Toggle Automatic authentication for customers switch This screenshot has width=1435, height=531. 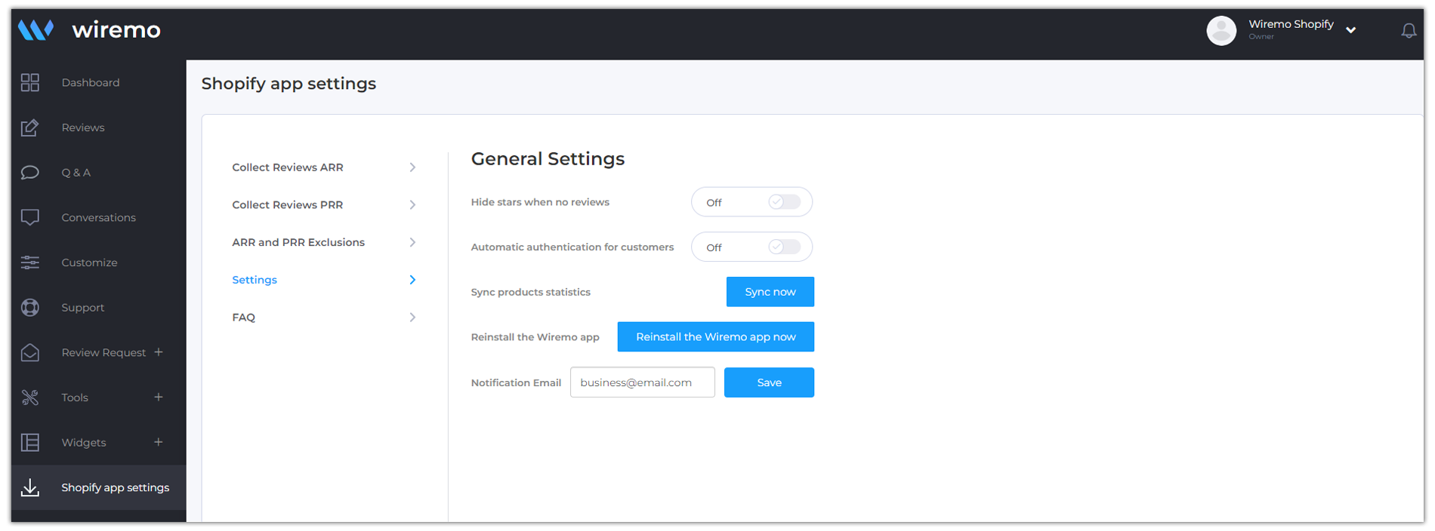point(784,247)
